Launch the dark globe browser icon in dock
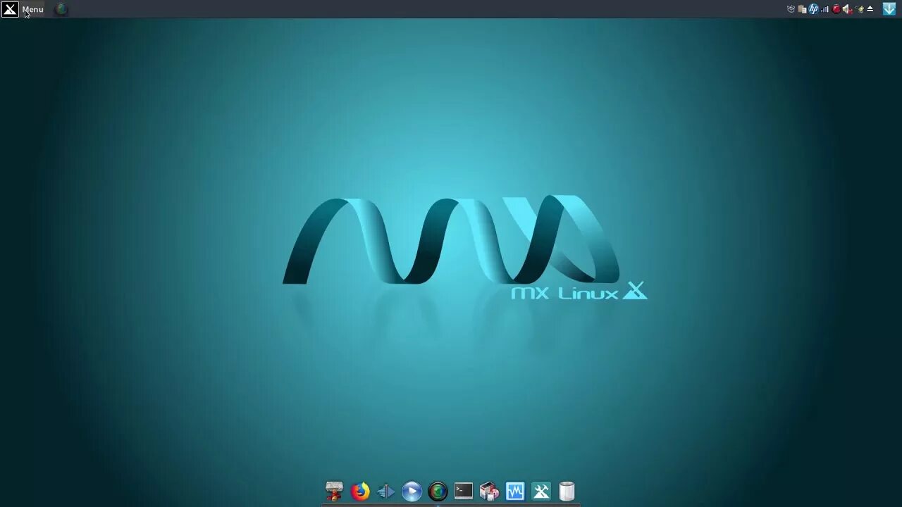 tap(438, 491)
